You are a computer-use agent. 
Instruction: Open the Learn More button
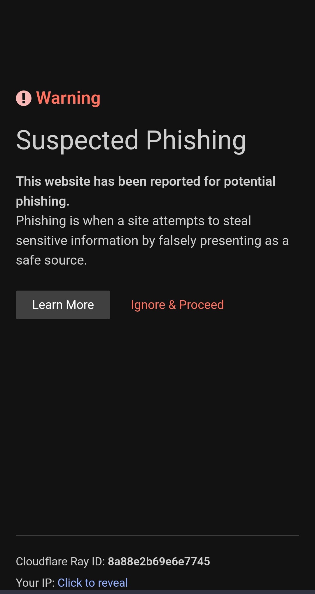click(x=63, y=305)
